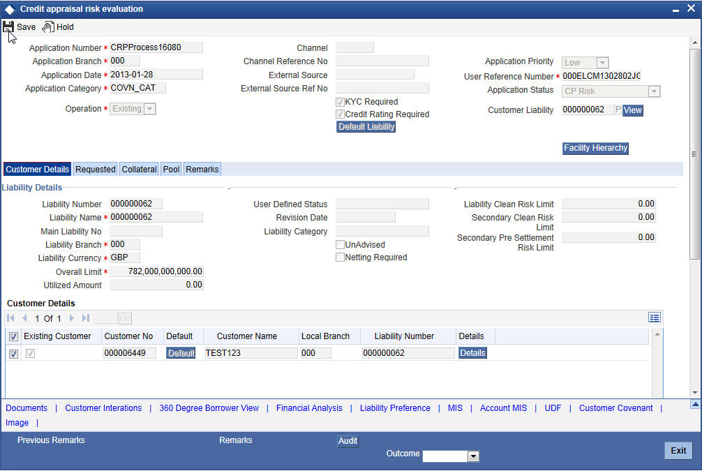Click the Audit button
Image resolution: width=702 pixels, height=471 pixels.
click(348, 441)
